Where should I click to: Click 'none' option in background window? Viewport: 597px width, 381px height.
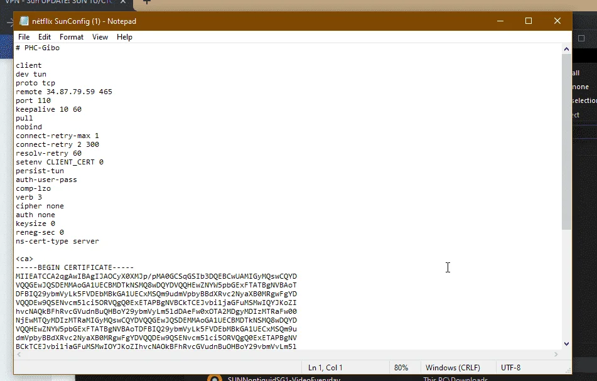pyautogui.click(x=580, y=87)
